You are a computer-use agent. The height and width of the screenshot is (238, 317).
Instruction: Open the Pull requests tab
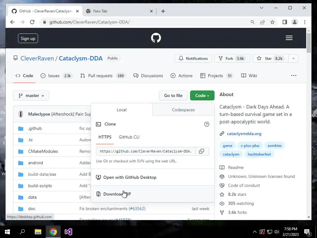(x=103, y=76)
